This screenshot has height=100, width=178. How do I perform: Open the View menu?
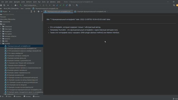tap(11, 2)
